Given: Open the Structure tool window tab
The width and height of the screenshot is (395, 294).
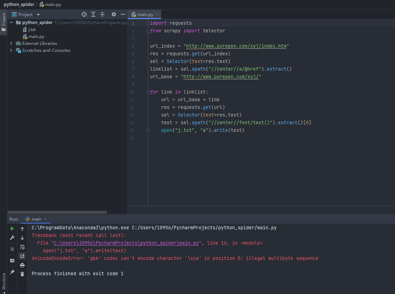Looking at the screenshot, I should [4, 281].
